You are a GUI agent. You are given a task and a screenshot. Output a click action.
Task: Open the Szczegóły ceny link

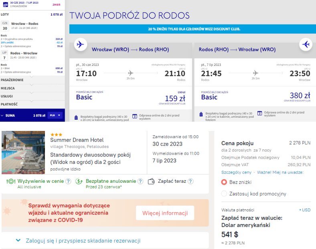(x=236, y=172)
